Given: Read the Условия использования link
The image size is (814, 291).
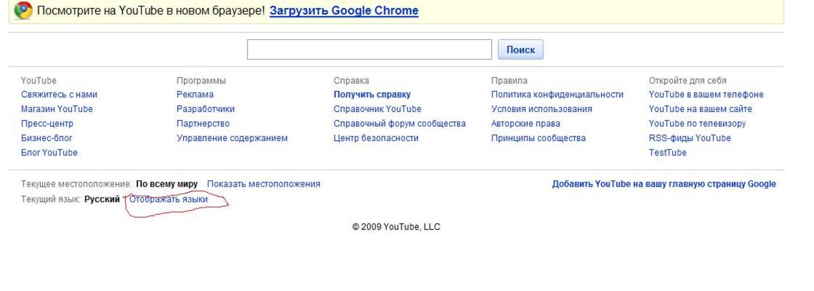Looking at the screenshot, I should [x=541, y=109].
